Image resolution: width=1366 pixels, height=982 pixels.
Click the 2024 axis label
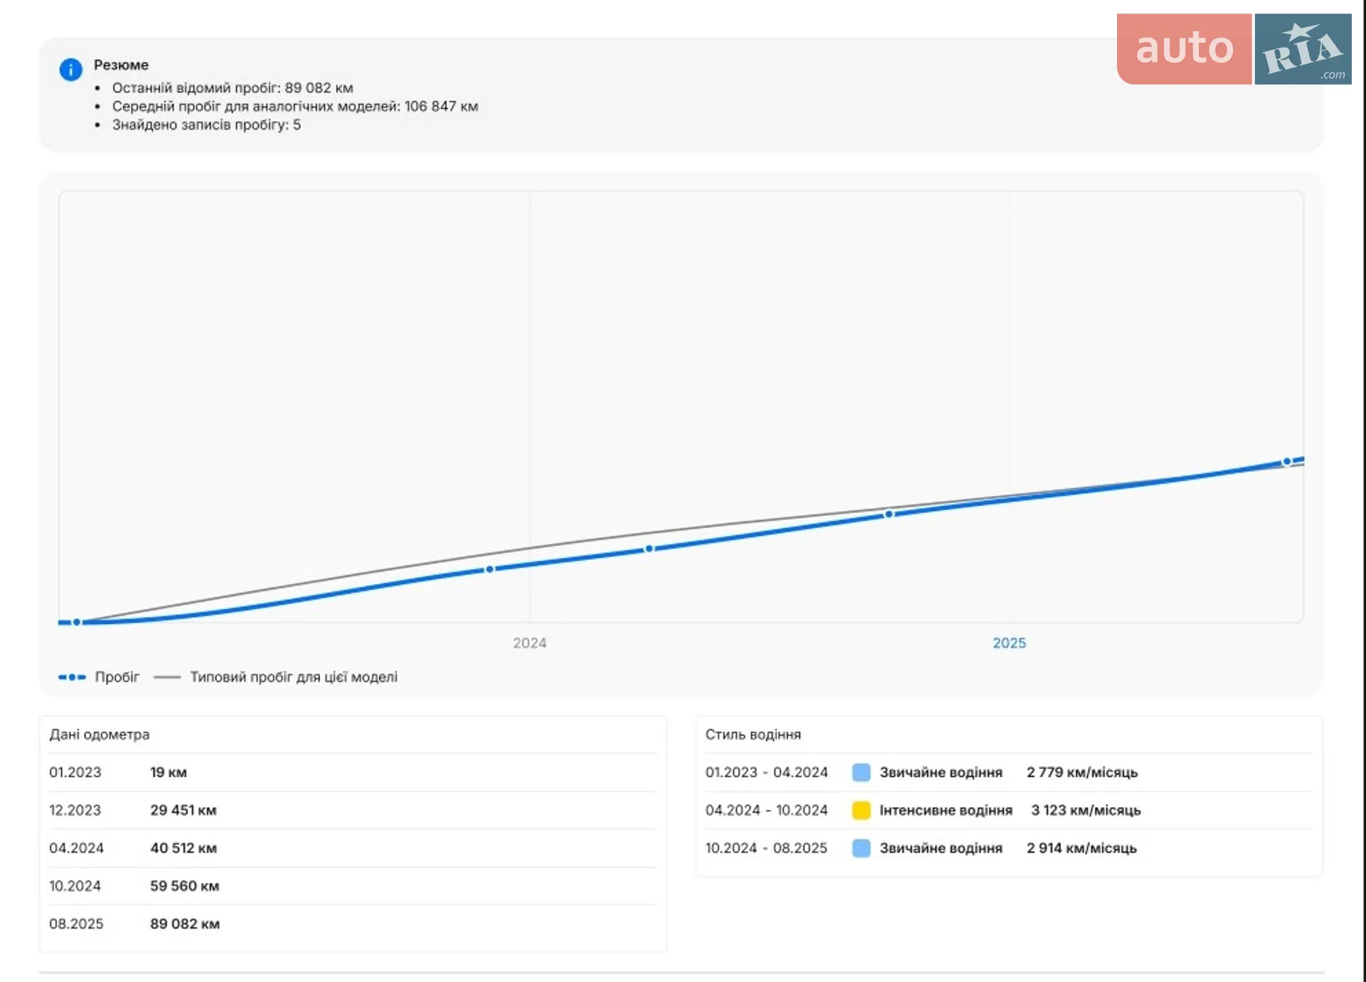click(530, 643)
